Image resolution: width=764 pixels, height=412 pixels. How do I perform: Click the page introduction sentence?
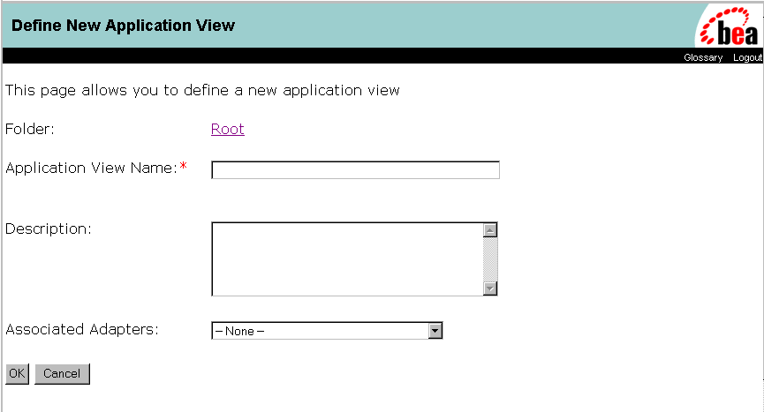coord(202,90)
